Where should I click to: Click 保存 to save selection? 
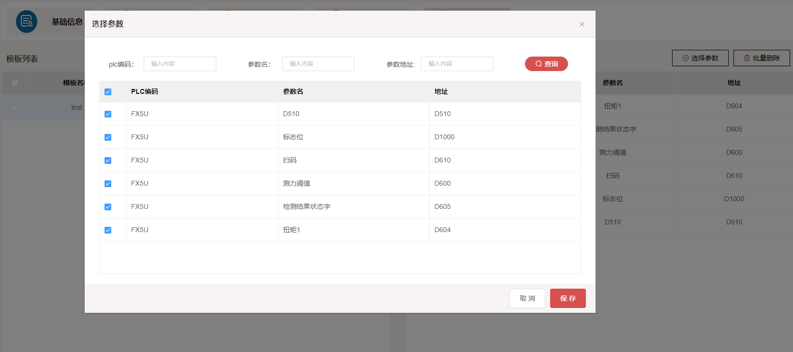click(x=568, y=298)
